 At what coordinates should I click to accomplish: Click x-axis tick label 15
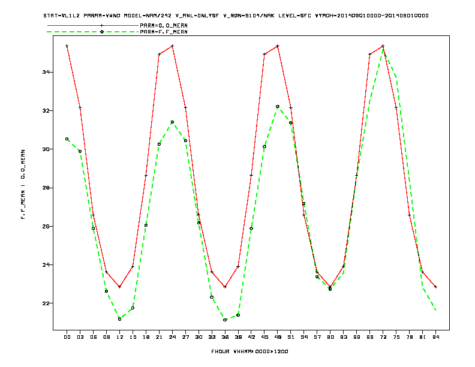click(133, 337)
